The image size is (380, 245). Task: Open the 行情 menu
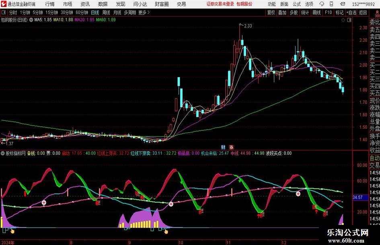coord(50,4)
